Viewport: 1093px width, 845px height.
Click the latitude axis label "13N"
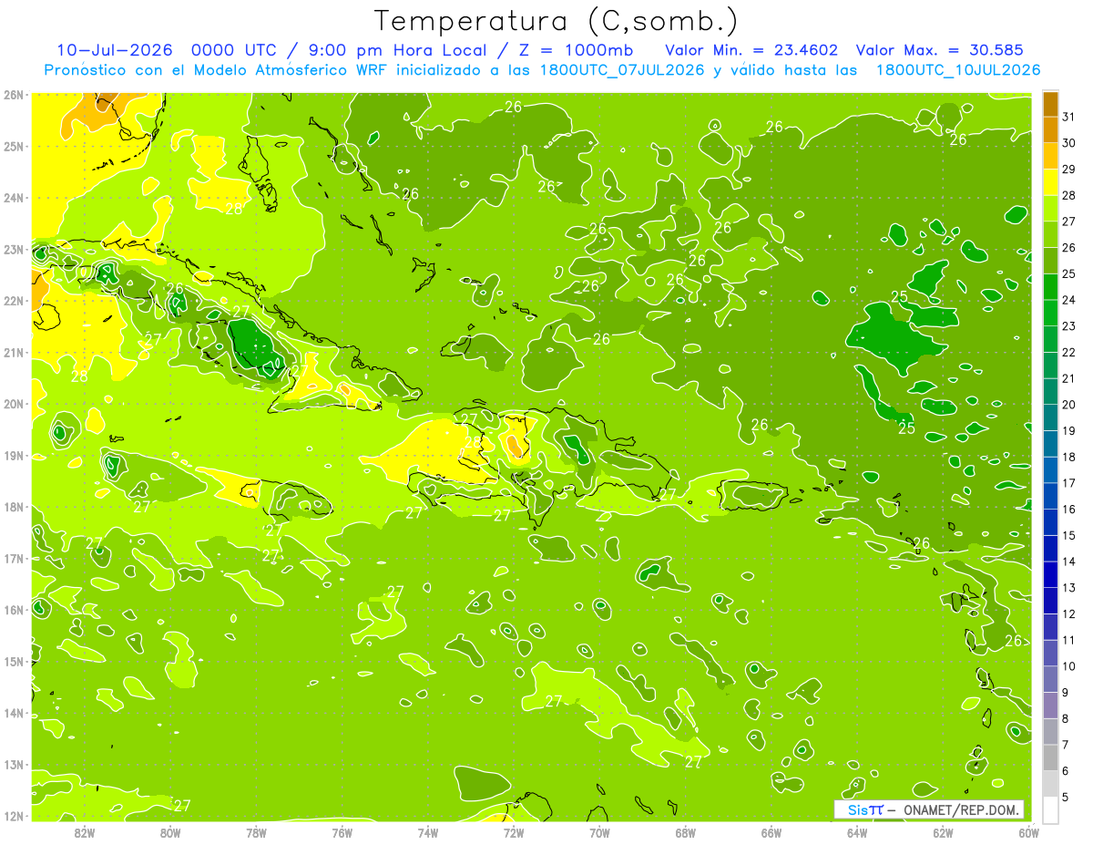click(x=14, y=765)
